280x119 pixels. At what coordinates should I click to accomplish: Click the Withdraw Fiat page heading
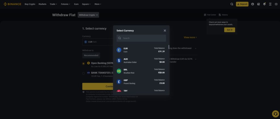click(x=64, y=15)
